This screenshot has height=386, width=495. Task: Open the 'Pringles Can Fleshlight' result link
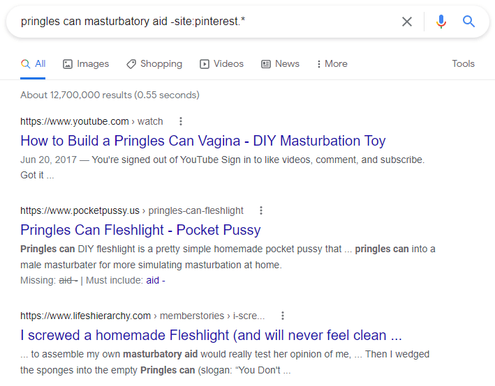(x=140, y=230)
